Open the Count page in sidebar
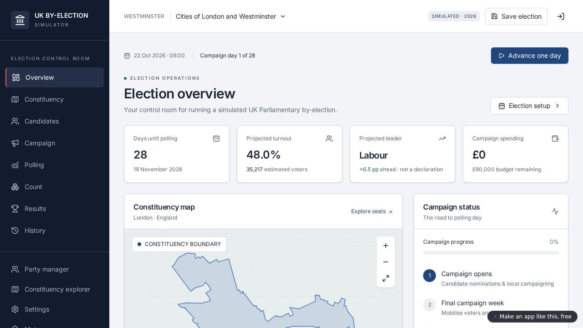 [55, 187]
